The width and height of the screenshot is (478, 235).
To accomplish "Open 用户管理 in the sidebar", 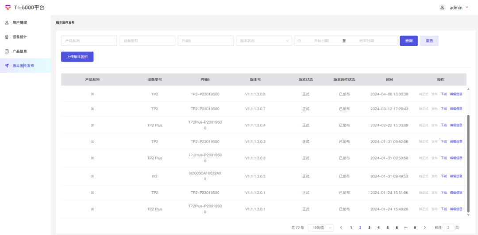I will [20, 23].
